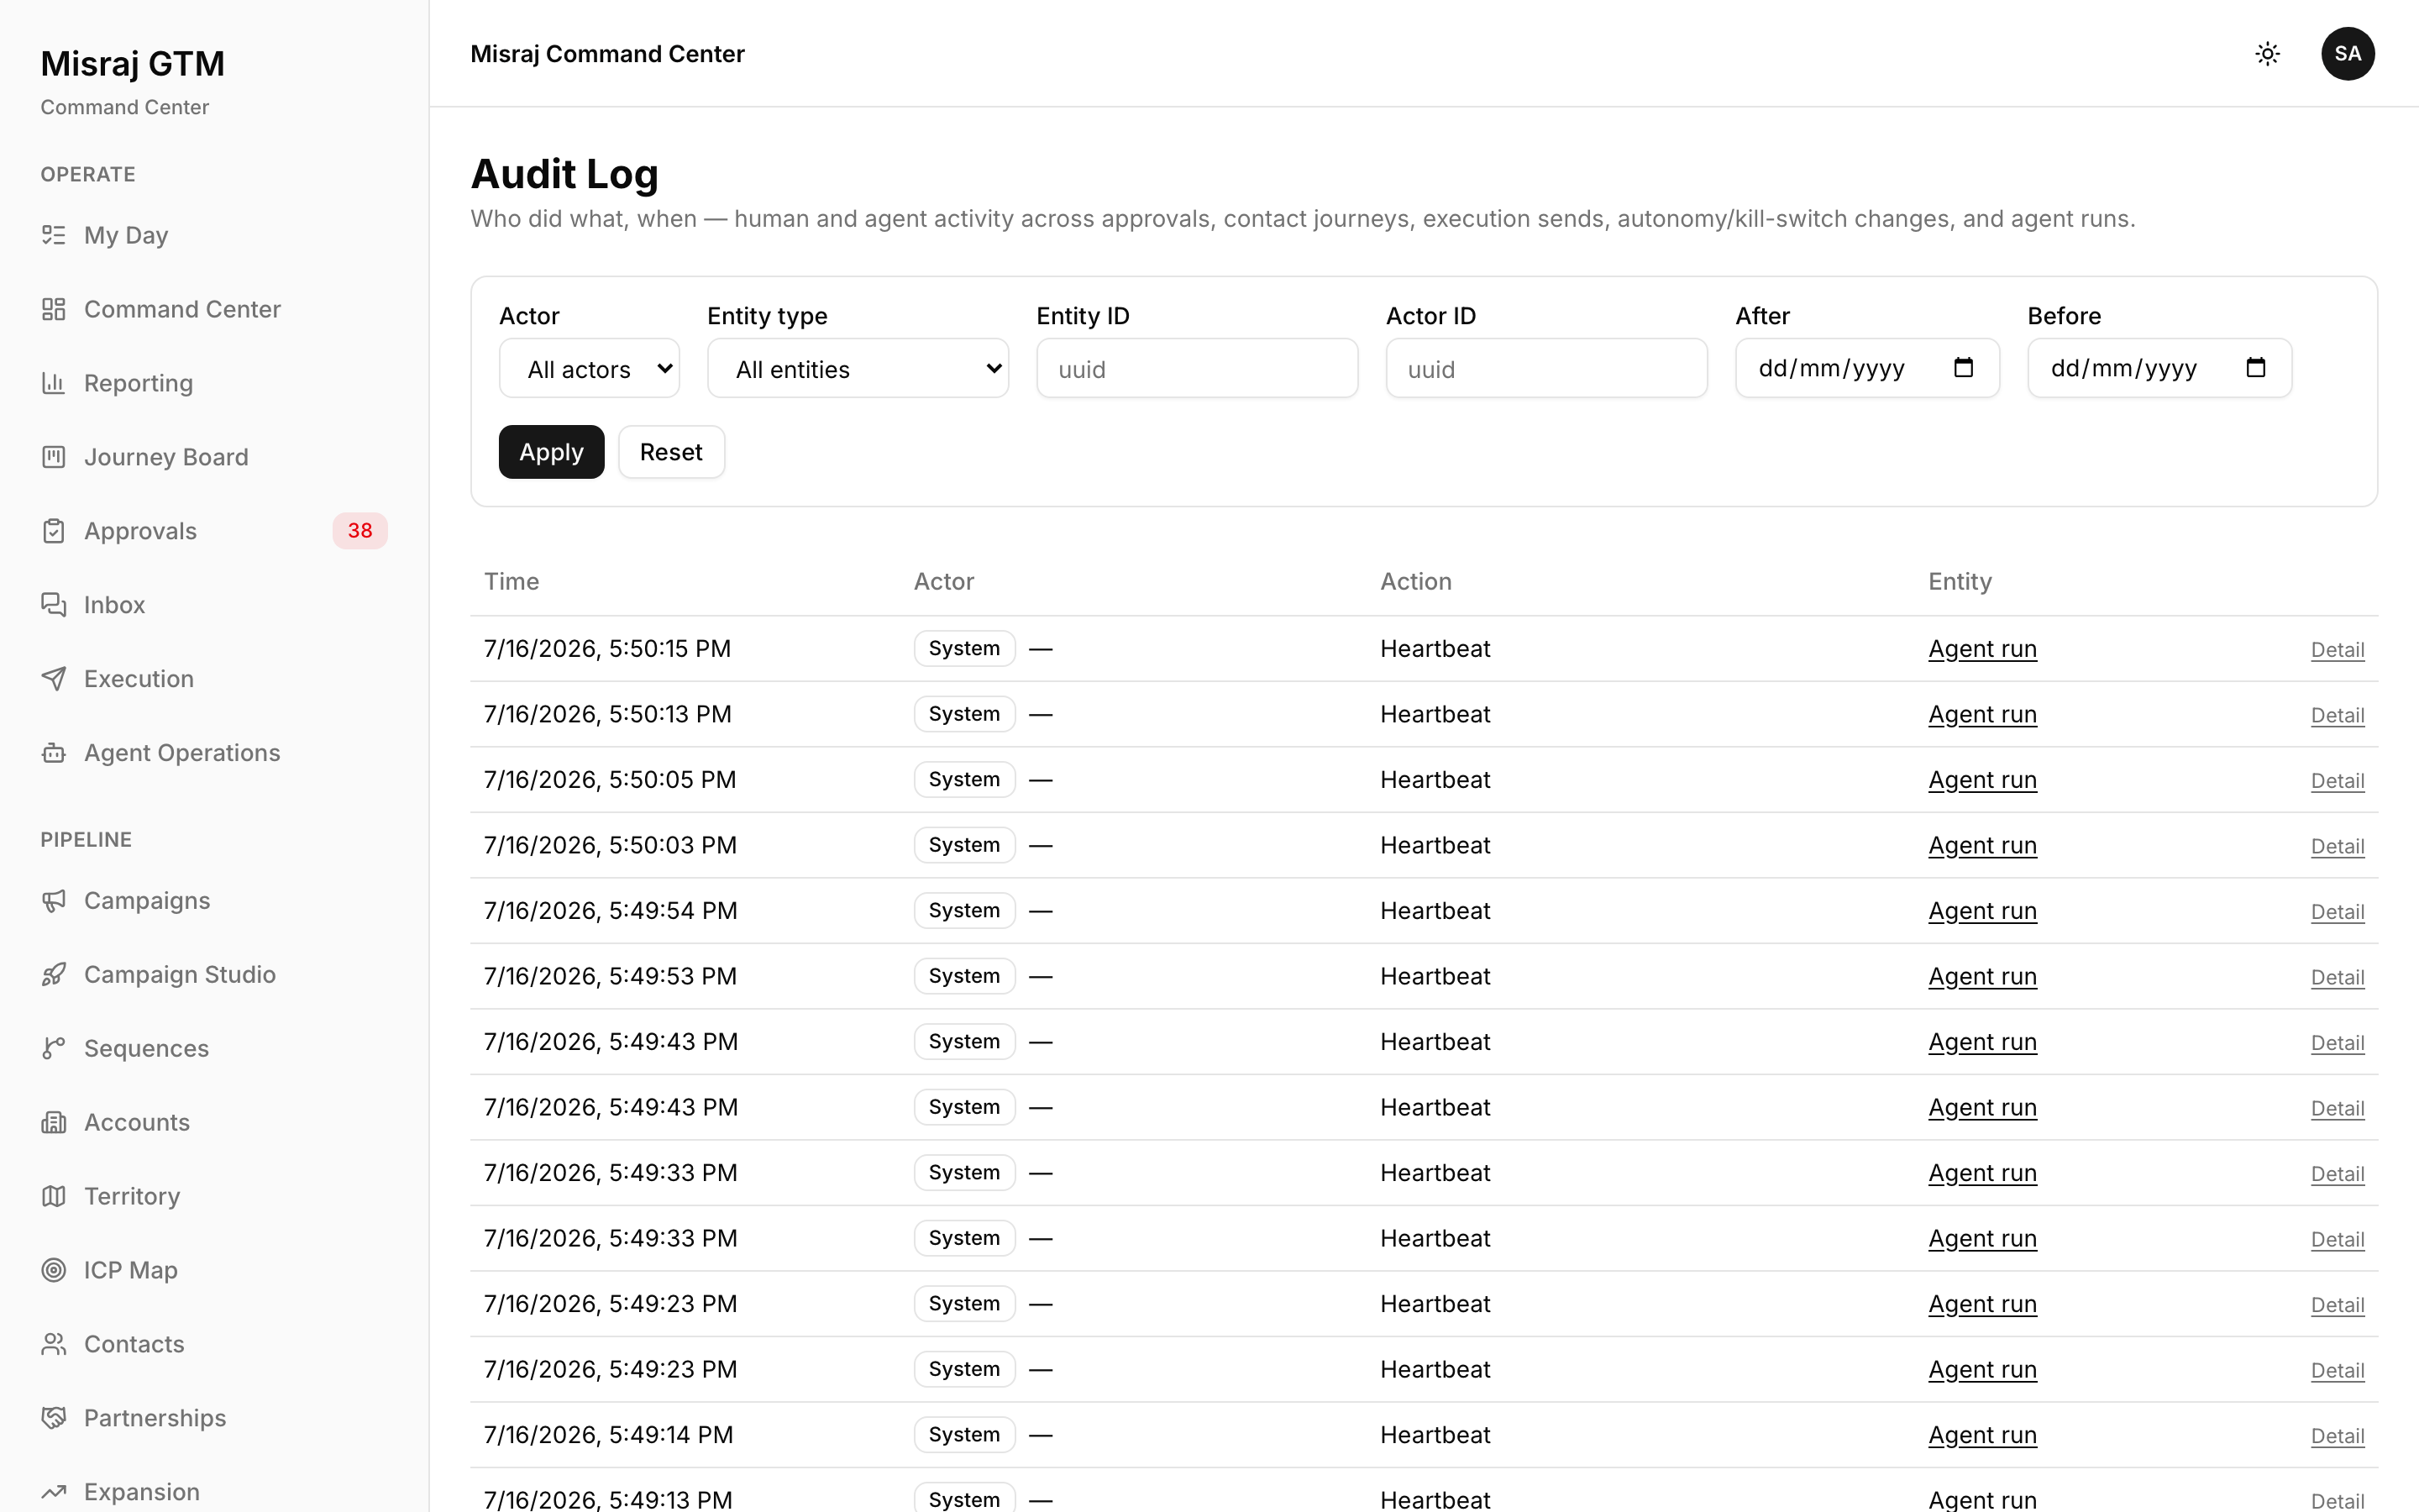Focus the Actor ID uuid field
Screen dimensions: 2419x1512
click(1546, 369)
